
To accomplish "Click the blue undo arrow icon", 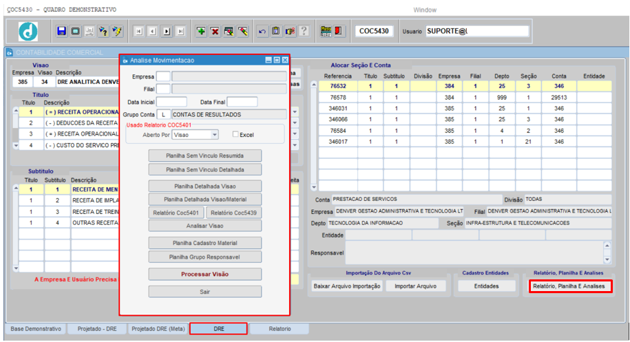I will click(x=262, y=31).
